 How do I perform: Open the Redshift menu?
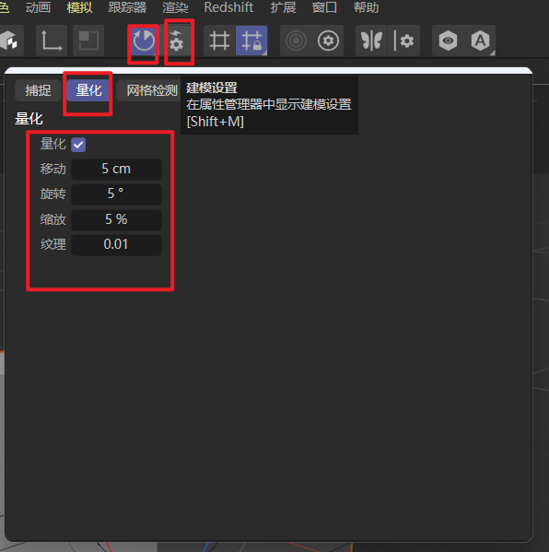click(x=228, y=7)
